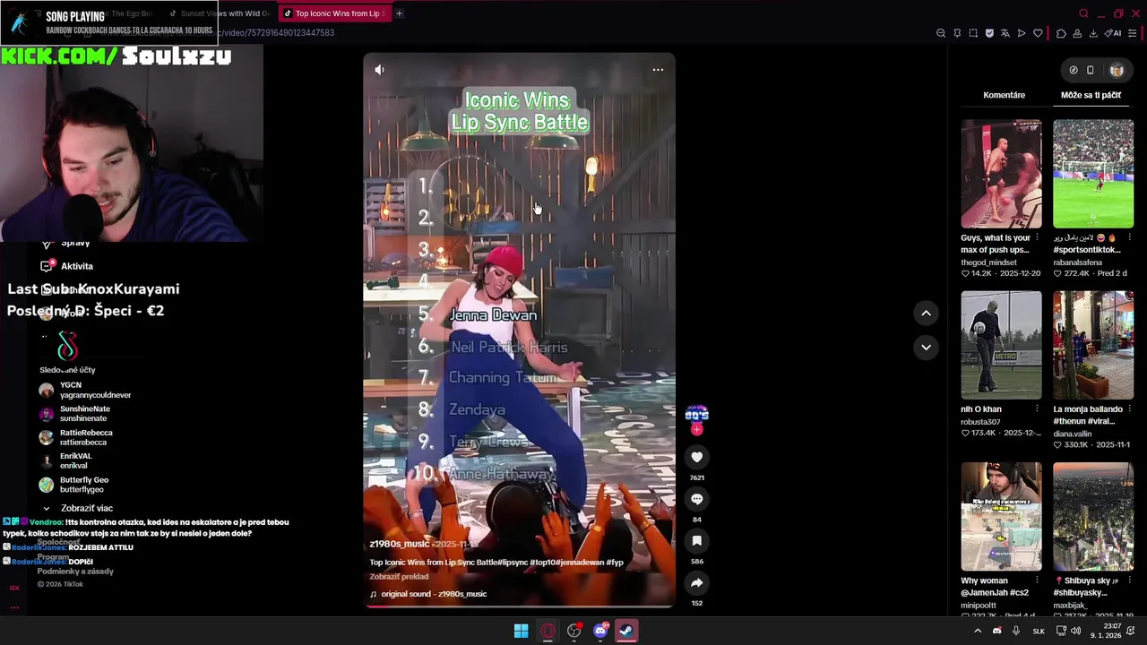1147x645 pixels.
Task: Click the zoom out magnifier in address bar
Action: (941, 33)
